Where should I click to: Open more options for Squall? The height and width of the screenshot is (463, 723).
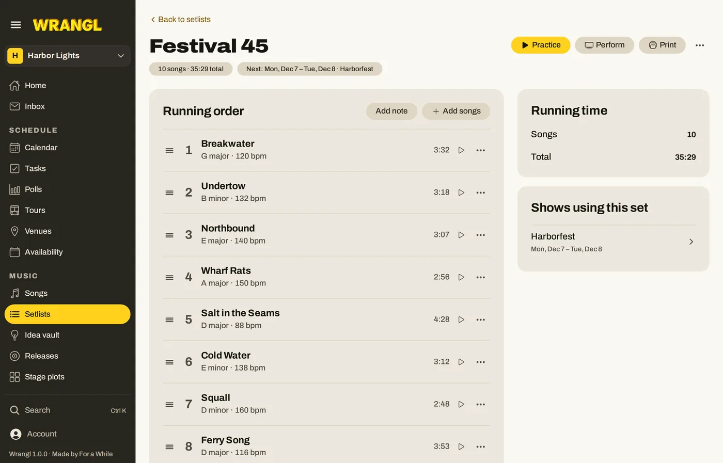481,404
